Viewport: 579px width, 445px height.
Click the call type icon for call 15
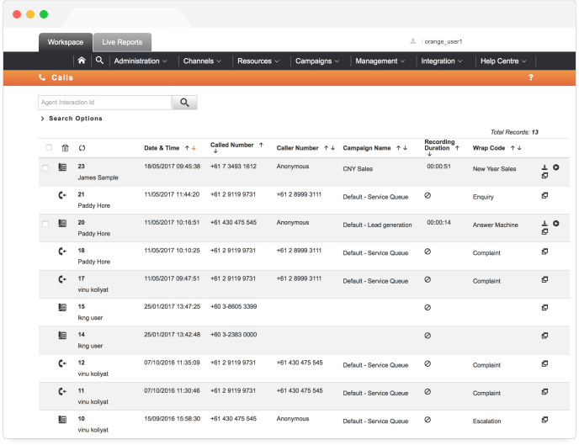pos(62,307)
